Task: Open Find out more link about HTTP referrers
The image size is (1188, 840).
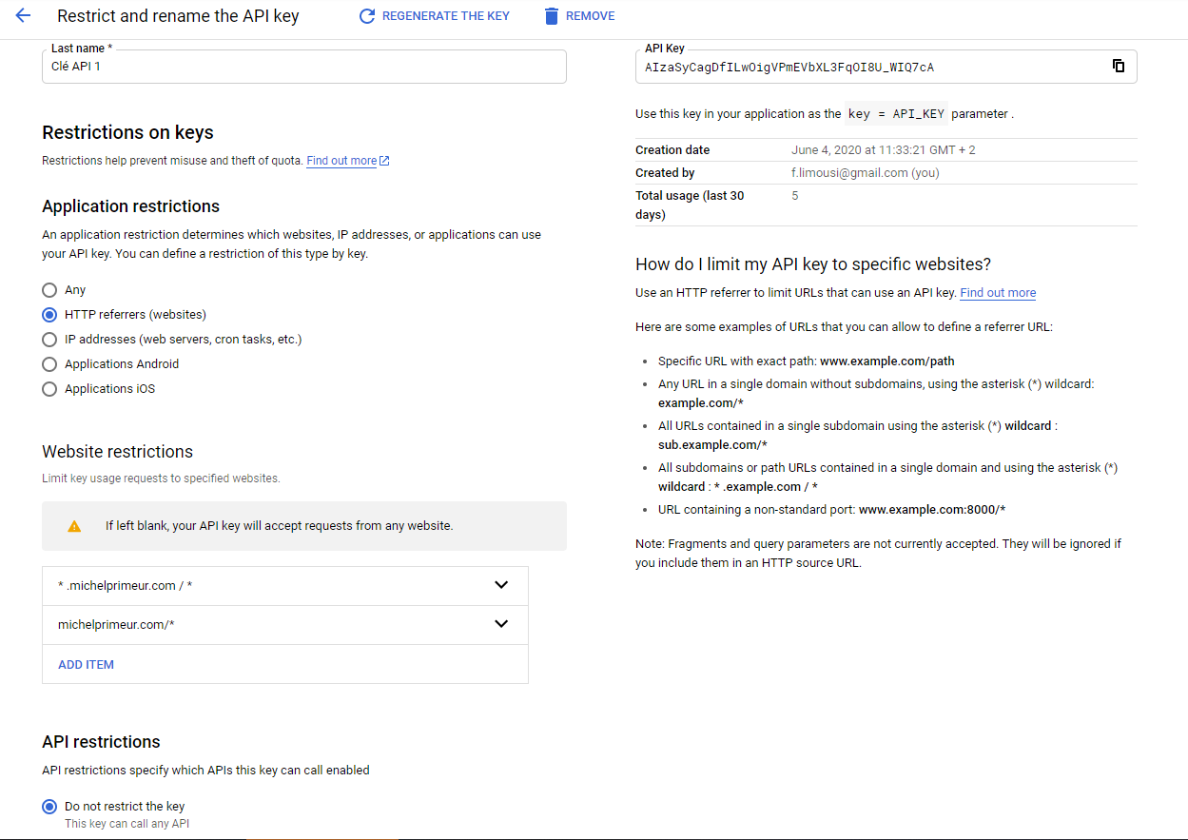Action: pos(998,293)
